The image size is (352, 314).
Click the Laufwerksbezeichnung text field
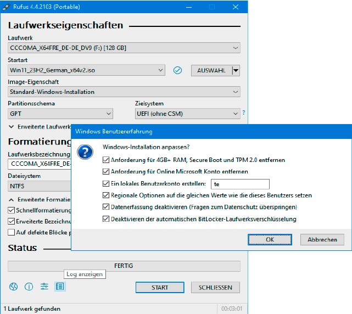(40, 164)
